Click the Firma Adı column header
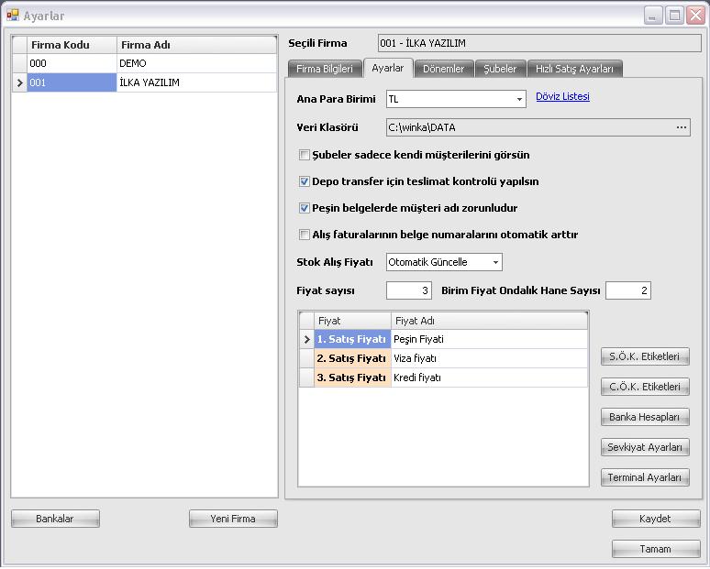This screenshot has width=710, height=569. (196, 45)
